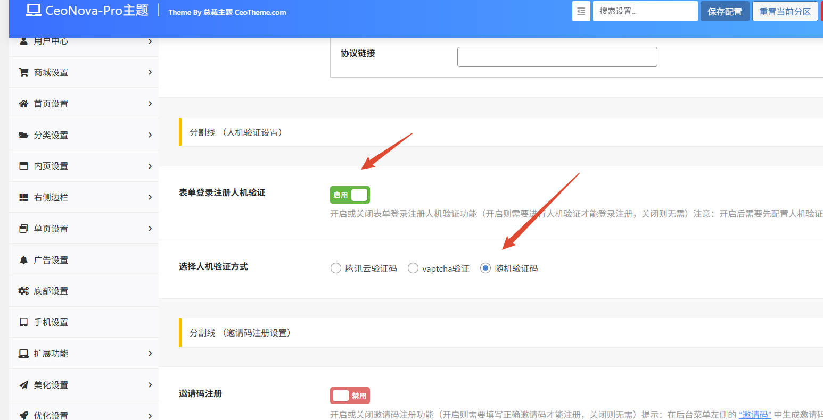Select the paper plane icon beside 美化设置
Image resolution: width=823 pixels, height=420 pixels.
click(23, 384)
